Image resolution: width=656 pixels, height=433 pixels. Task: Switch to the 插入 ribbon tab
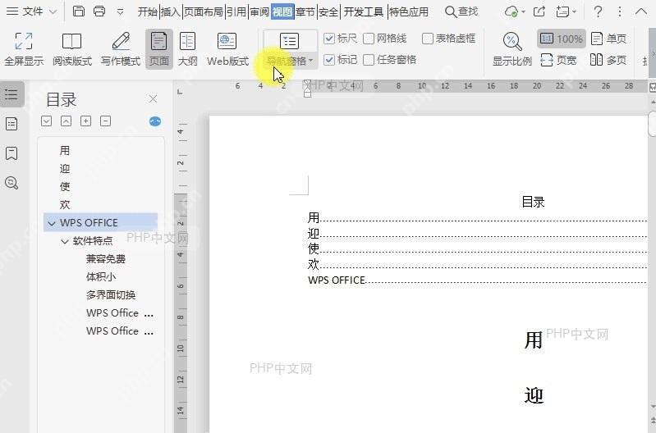tap(170, 11)
